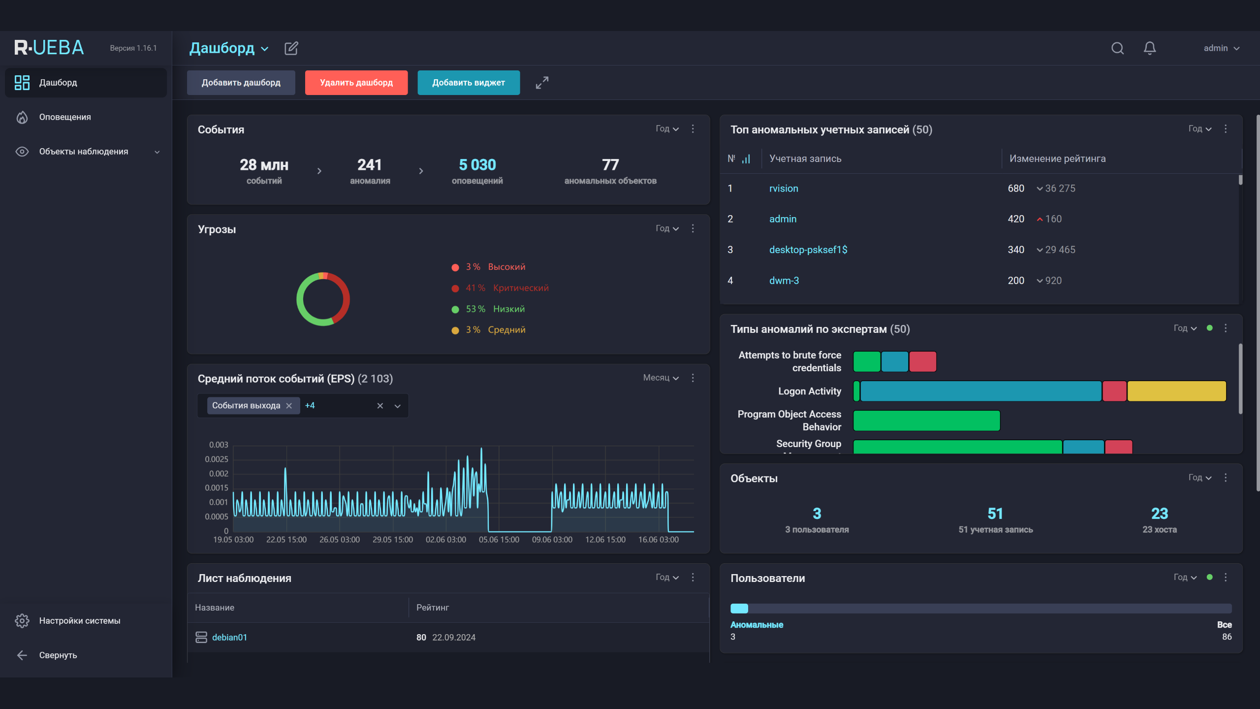Viewport: 1260px width, 709px height.
Task: Remove the События выхода filter tag
Action: [x=289, y=406]
